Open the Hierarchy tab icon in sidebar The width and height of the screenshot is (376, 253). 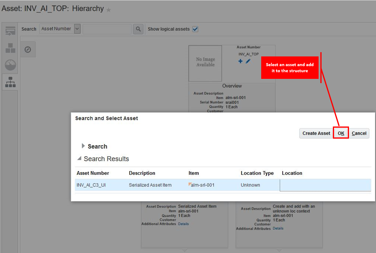pyautogui.click(x=10, y=82)
